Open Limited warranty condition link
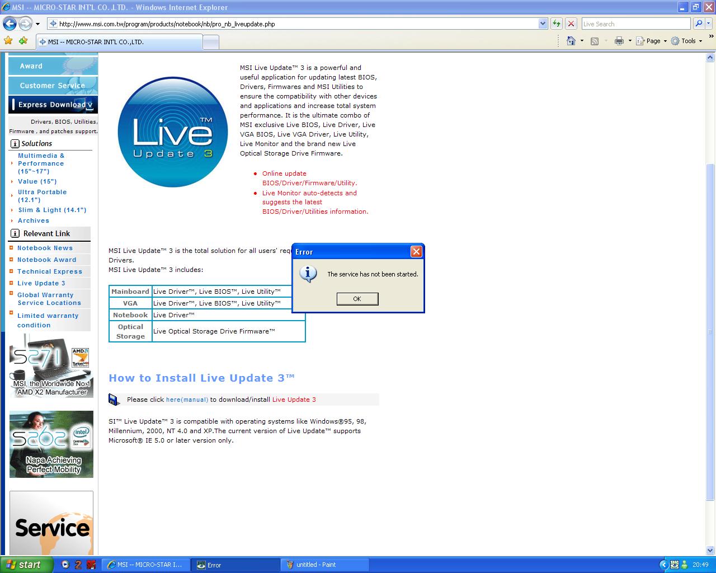Screen dimensions: 716x573 tap(48, 320)
